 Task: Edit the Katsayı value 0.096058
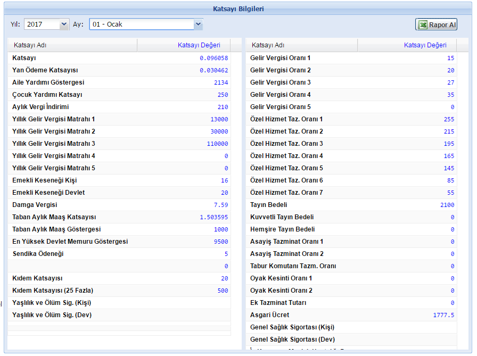click(x=213, y=58)
